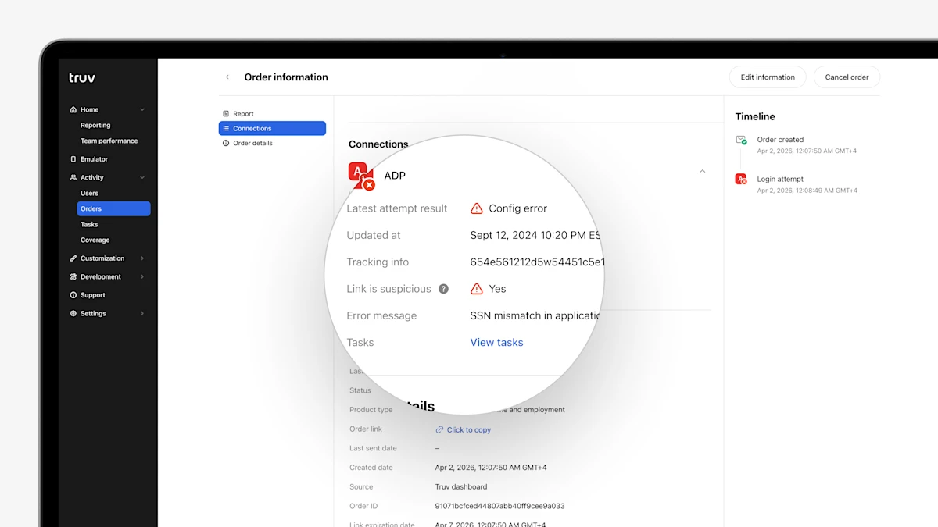Screen dimensions: 938x527
Task: Collapse the Activity menu chevron
Action: (142, 178)
